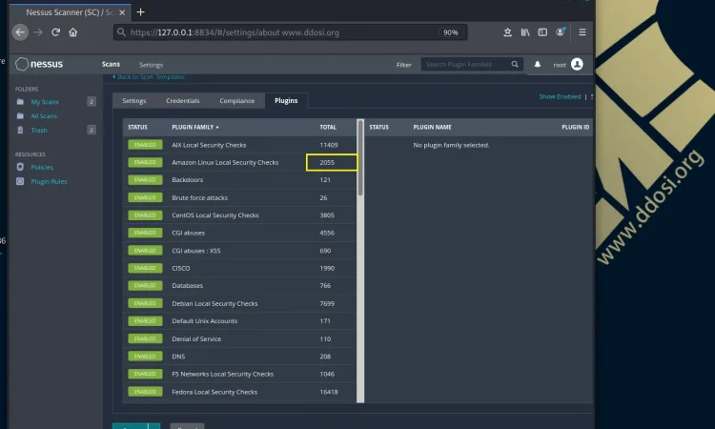Image resolution: width=715 pixels, height=429 pixels.
Task: Click the All Scans folder icon
Action: point(20,115)
